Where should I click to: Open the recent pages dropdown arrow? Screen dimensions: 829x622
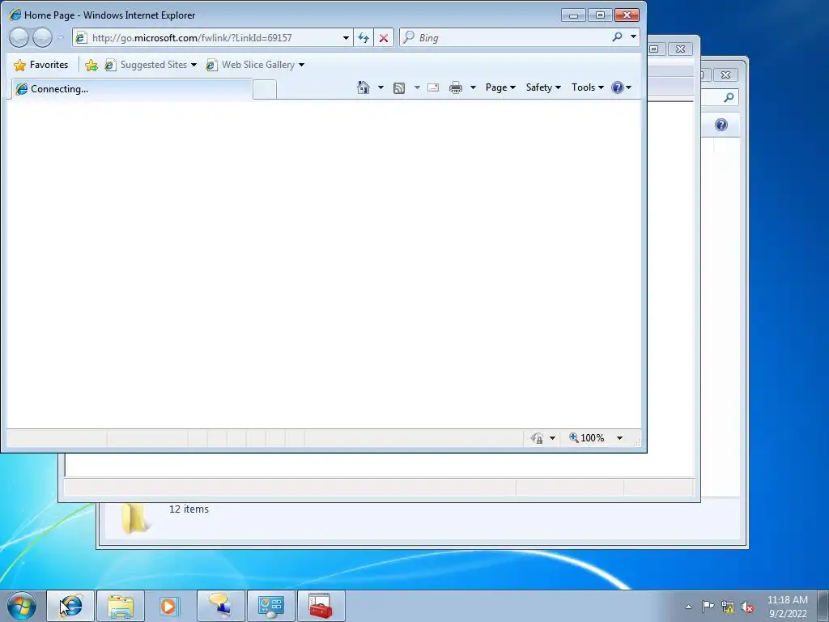[60, 37]
